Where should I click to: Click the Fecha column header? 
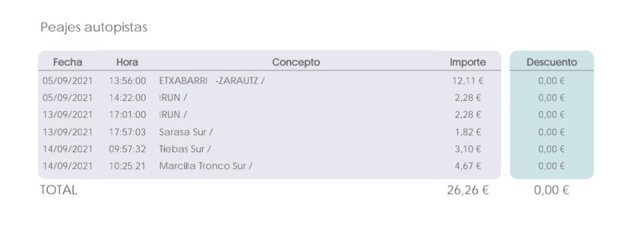[68, 62]
